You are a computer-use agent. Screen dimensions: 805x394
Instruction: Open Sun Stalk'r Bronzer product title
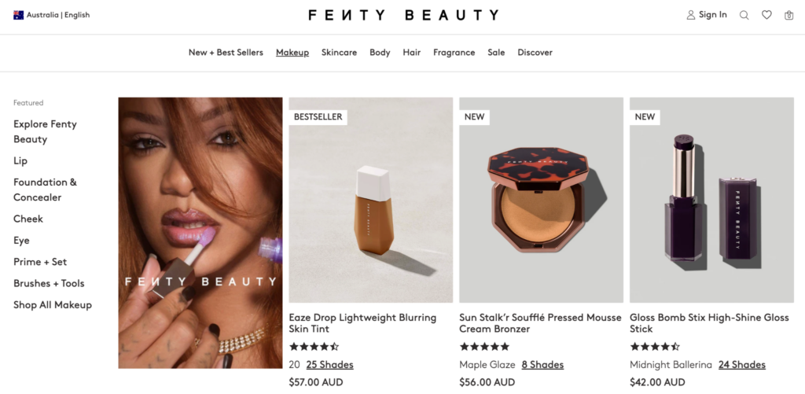click(540, 323)
